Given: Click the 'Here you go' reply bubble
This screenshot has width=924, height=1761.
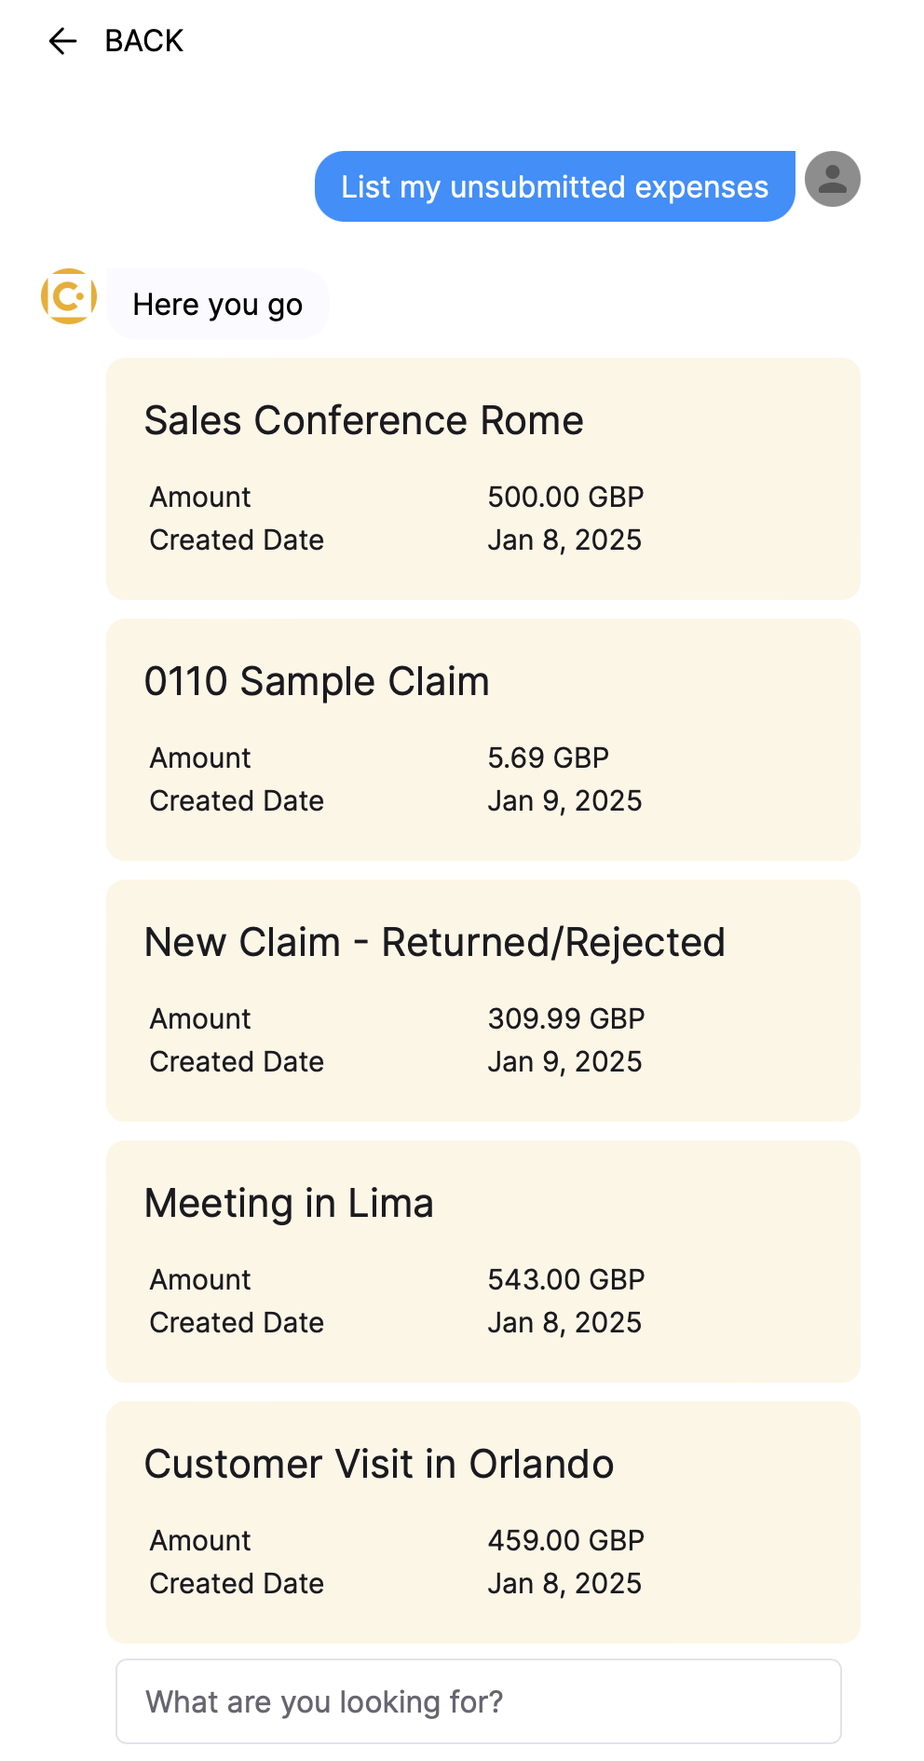Looking at the screenshot, I should (218, 304).
